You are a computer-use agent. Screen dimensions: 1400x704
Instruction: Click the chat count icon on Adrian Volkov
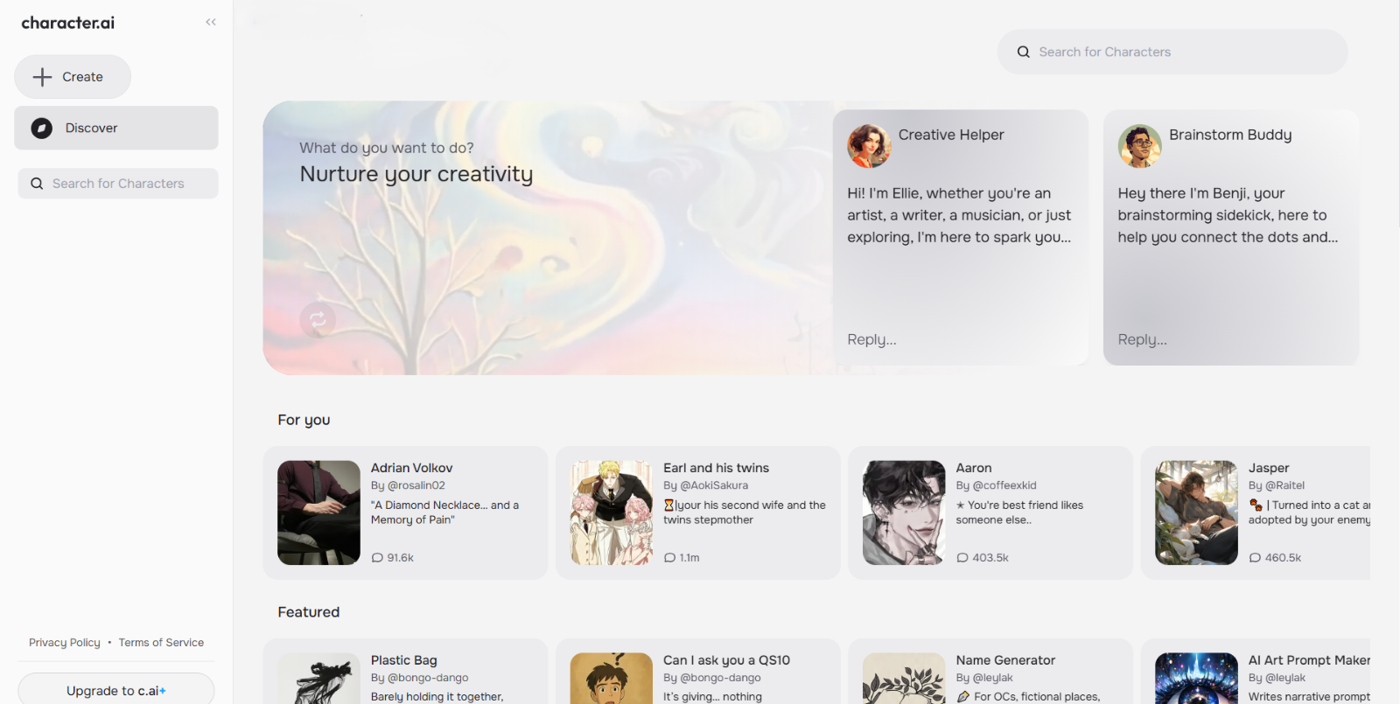tap(377, 558)
